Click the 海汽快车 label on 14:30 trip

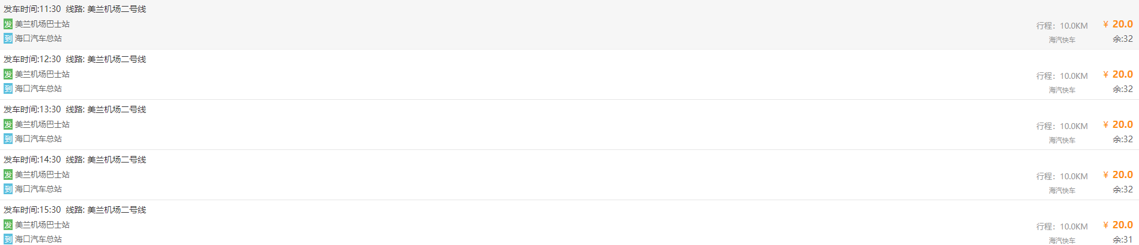(x=1062, y=191)
